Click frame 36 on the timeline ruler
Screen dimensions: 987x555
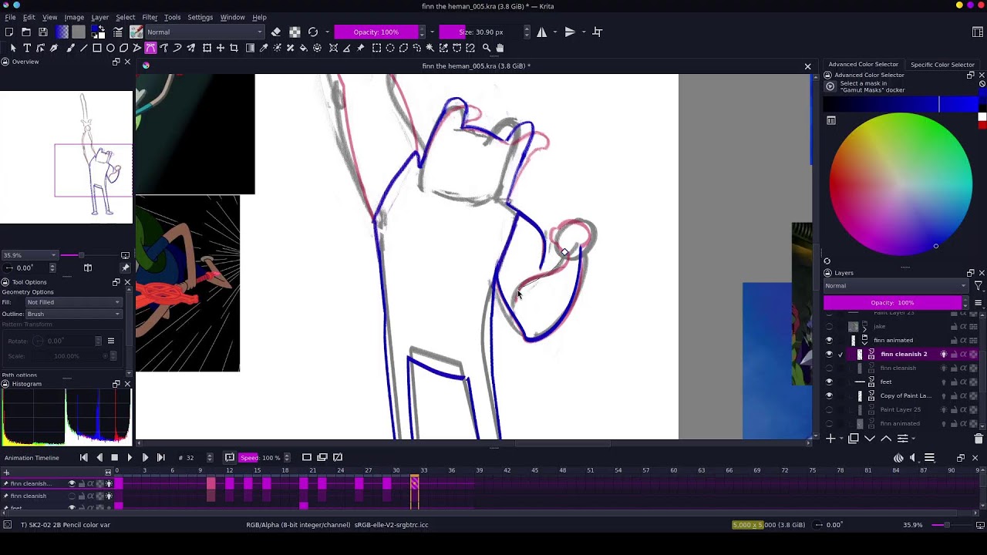coord(452,470)
